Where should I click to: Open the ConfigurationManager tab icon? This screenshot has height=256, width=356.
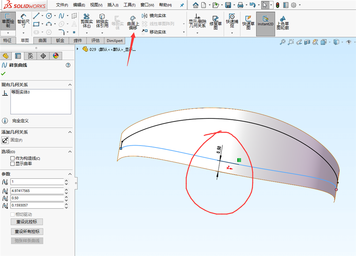(x=30, y=56)
